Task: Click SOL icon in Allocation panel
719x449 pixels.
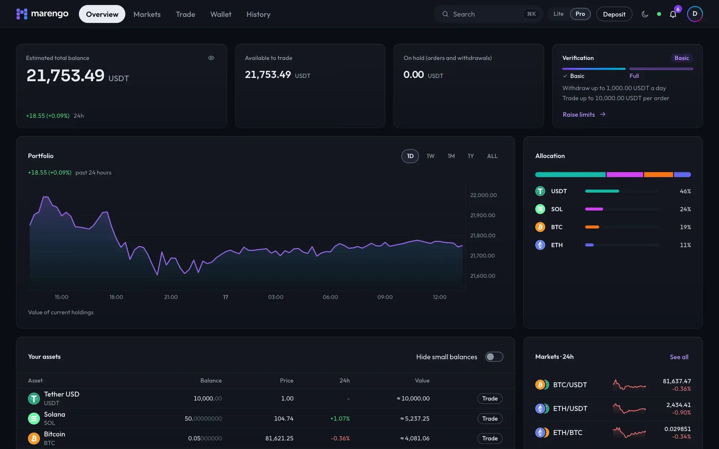Action: (x=540, y=209)
